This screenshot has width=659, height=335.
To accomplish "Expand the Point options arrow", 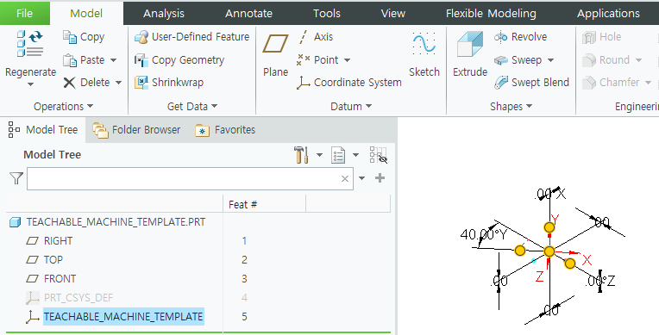I will click(347, 60).
